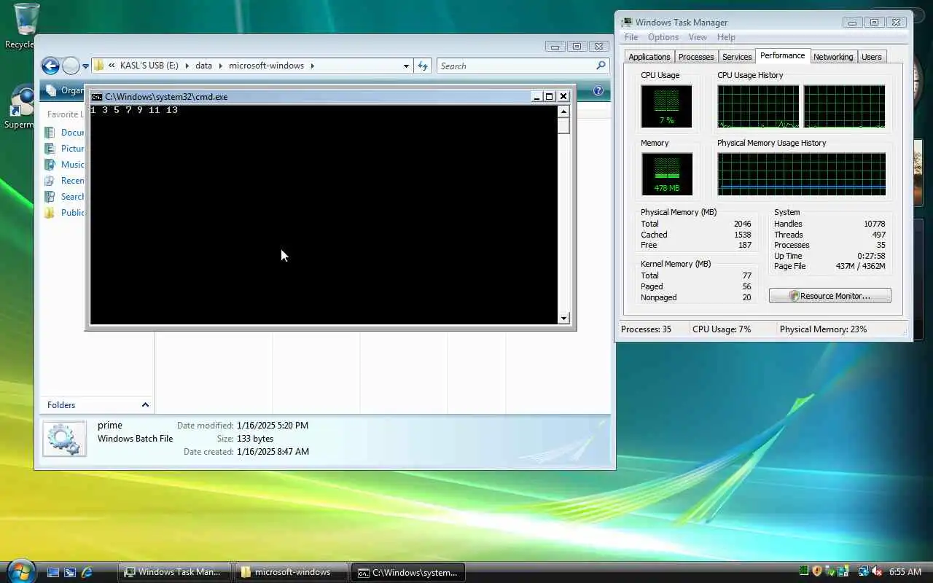
Task: Select Pictures favorite link
Action: click(73, 149)
